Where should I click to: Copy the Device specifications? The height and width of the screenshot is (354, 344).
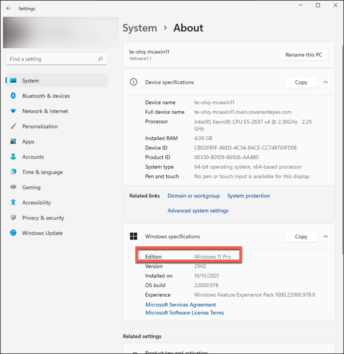[x=301, y=82]
